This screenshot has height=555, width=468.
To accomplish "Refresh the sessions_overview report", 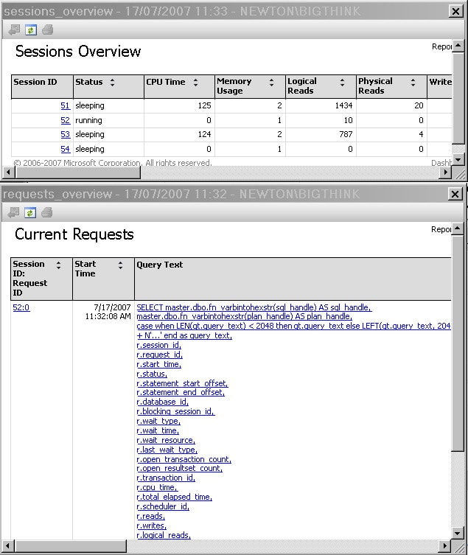I will tap(31, 30).
